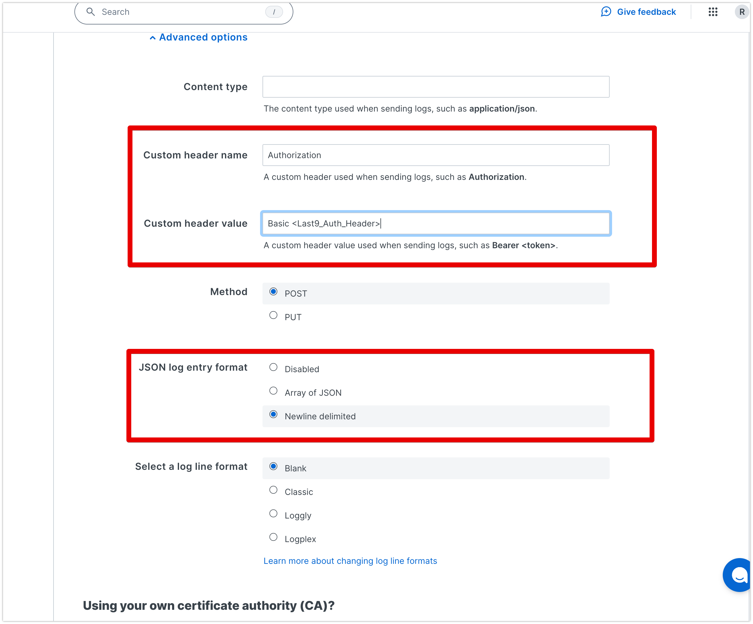Click the user avatar icon
This screenshot has height=624, width=753.
740,11
